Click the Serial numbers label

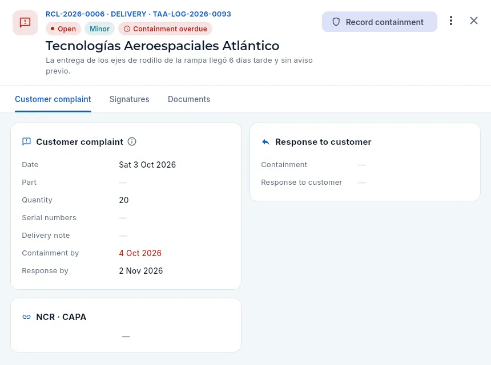tap(49, 218)
